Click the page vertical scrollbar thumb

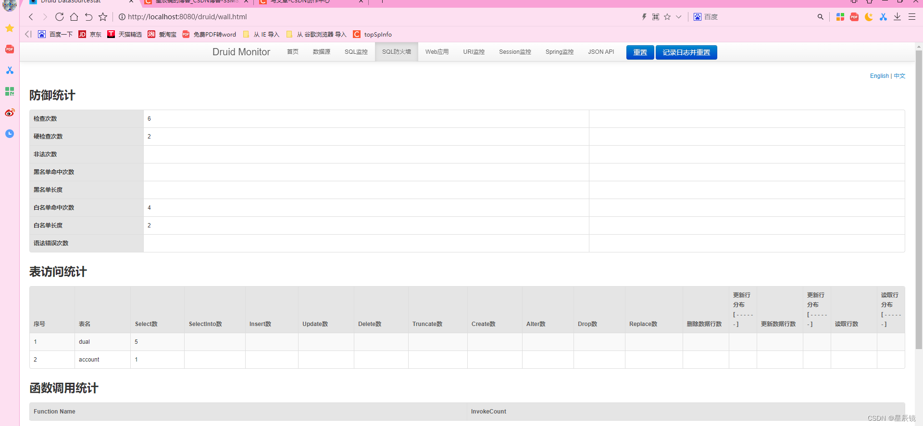[x=919, y=200]
